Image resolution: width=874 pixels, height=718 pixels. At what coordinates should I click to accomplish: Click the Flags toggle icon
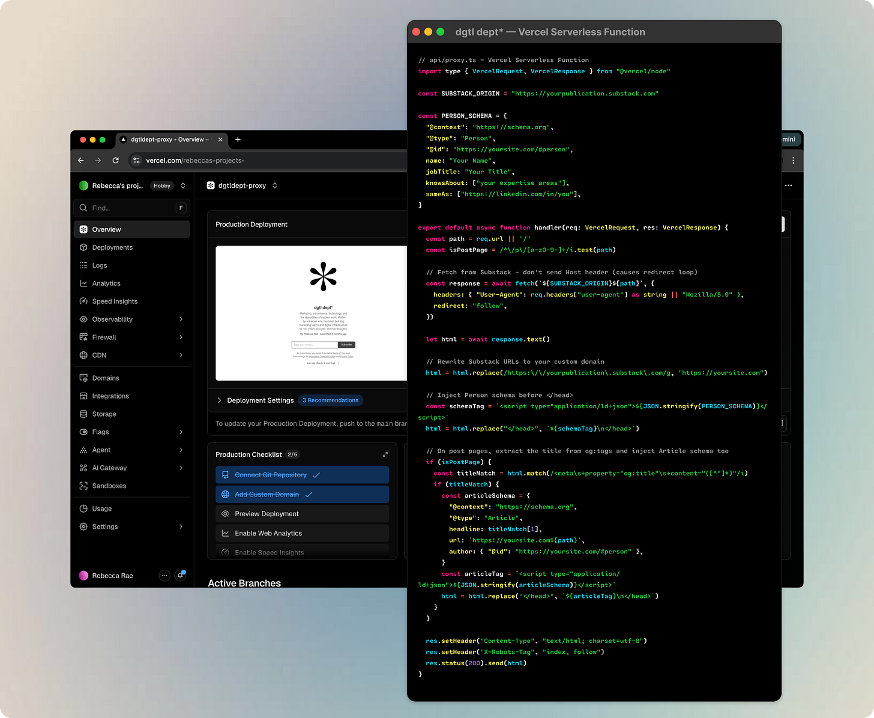point(83,432)
